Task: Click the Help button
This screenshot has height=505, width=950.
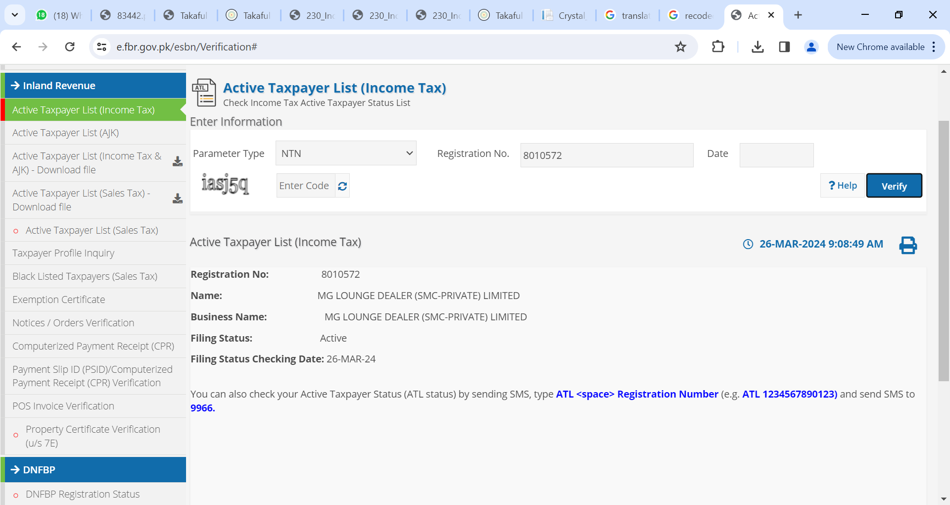Action: pyautogui.click(x=842, y=186)
